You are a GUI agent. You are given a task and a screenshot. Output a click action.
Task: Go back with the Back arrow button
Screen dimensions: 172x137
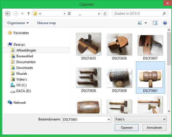coord(8,14)
